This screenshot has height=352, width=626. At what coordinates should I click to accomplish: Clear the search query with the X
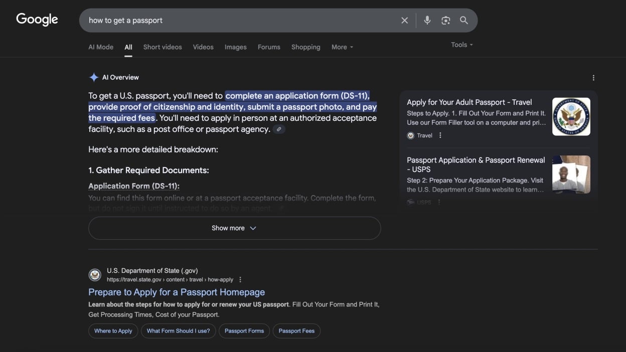click(404, 20)
